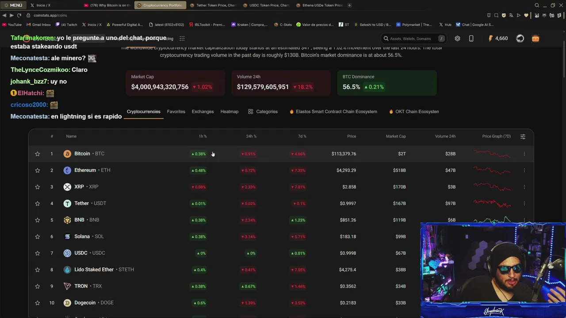Open the Ethereum row three-dot menu
566x318 pixels.
(x=524, y=170)
